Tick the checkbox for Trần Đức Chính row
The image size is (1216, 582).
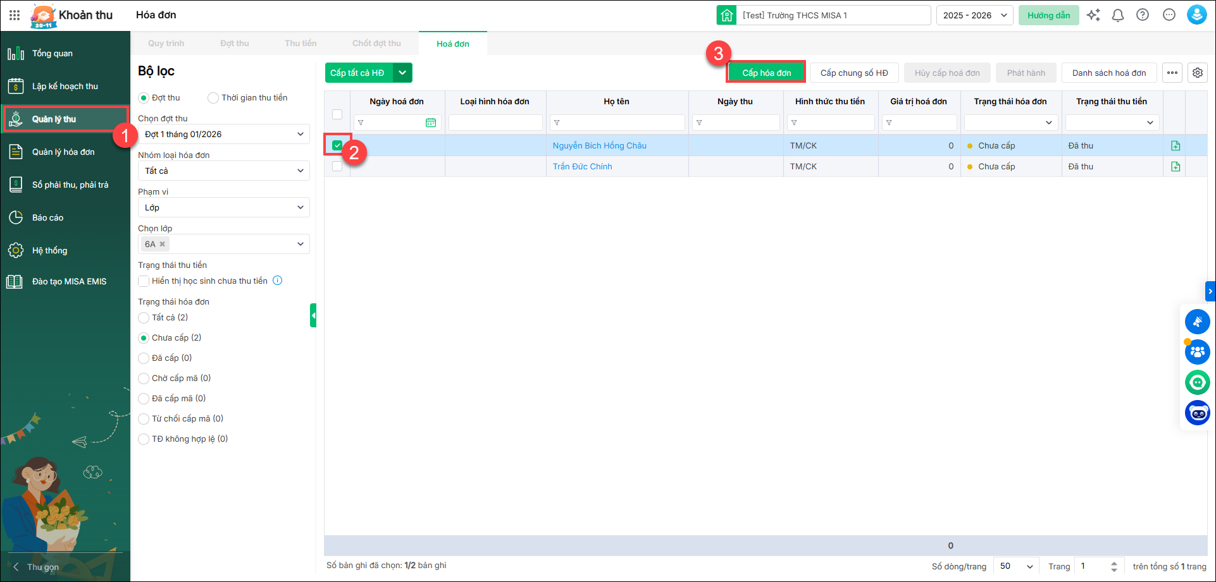tap(337, 166)
